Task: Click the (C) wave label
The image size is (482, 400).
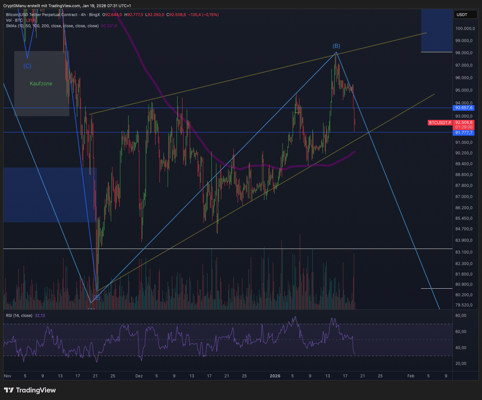Action: pos(27,66)
